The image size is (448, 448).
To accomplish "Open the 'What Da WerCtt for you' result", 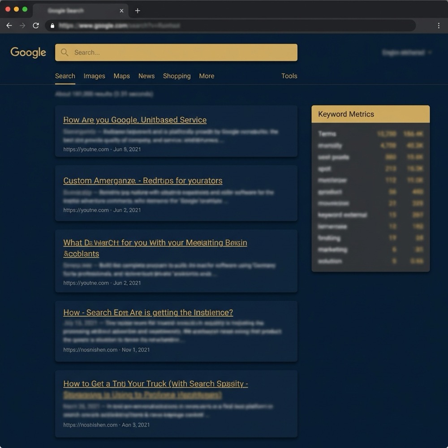I will click(155, 248).
